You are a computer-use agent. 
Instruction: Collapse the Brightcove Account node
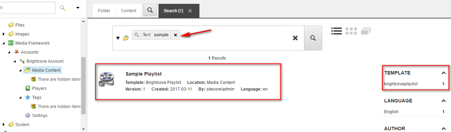click(x=15, y=61)
